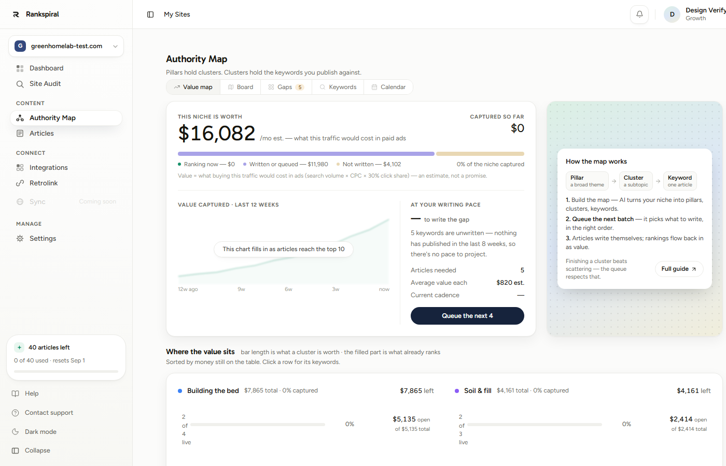Click the Dark mode moon icon

[x=16, y=432]
